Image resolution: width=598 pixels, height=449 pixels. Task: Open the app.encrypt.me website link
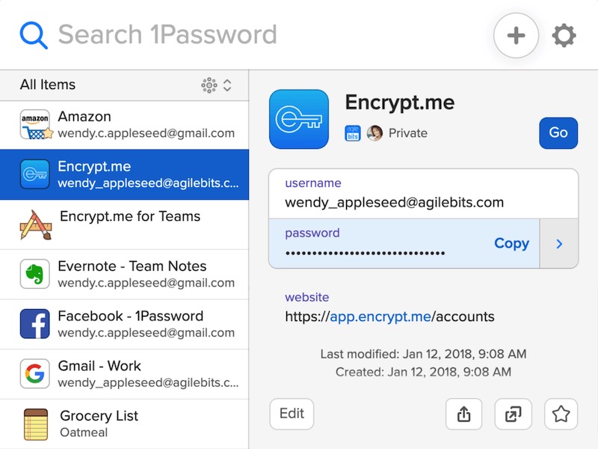(380, 317)
